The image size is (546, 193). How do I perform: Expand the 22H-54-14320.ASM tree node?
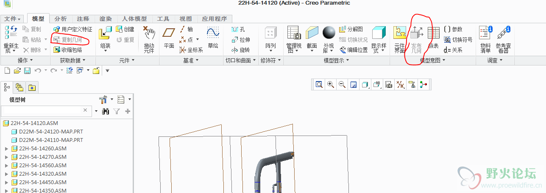click(x=6, y=174)
